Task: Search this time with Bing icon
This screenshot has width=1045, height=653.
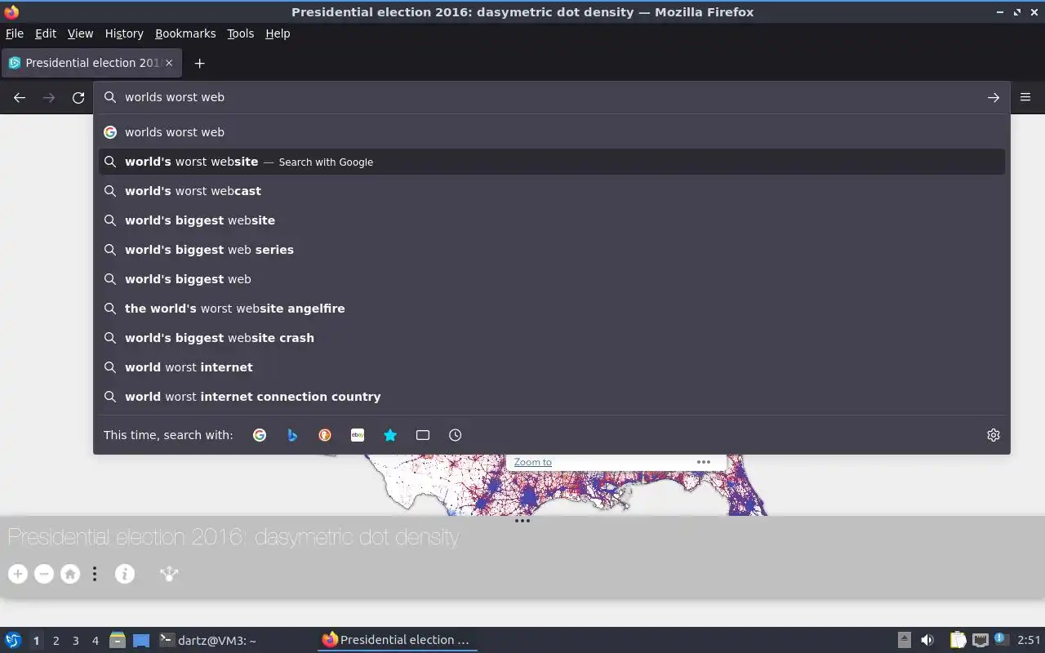Action: pos(292,435)
